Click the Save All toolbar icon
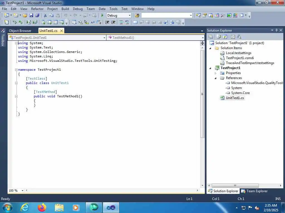Viewport: 285px width, 213px height. 38,16
